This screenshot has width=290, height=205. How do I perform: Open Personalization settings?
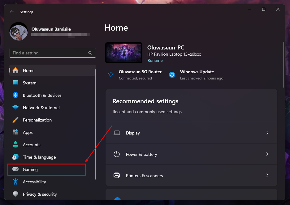point(53,120)
